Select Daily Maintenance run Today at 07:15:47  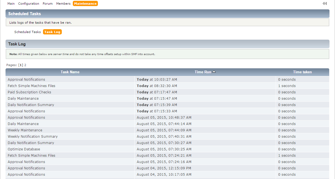click(23, 98)
